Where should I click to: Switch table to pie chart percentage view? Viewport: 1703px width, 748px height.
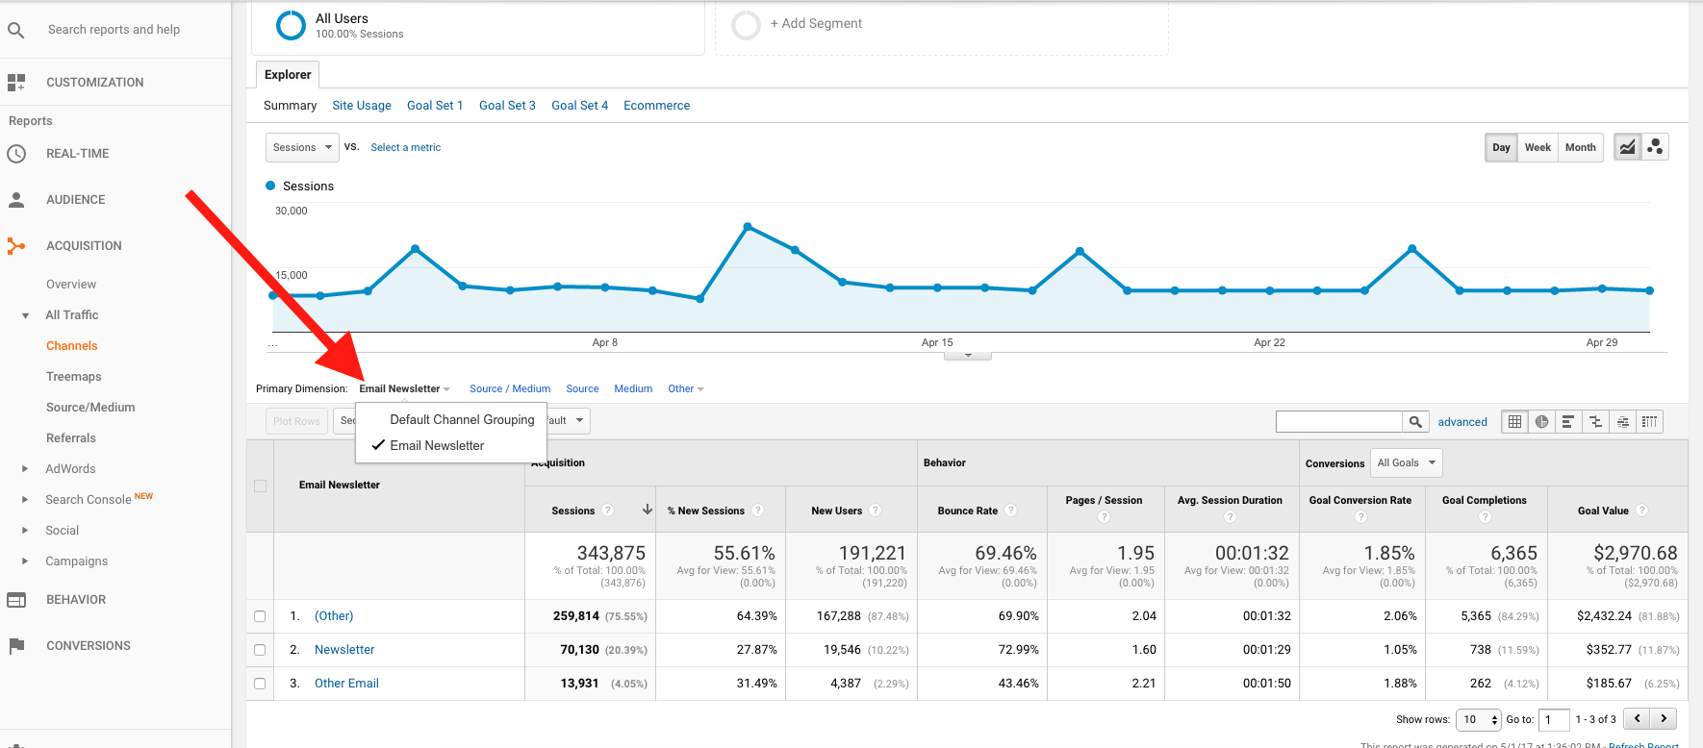click(x=1541, y=422)
